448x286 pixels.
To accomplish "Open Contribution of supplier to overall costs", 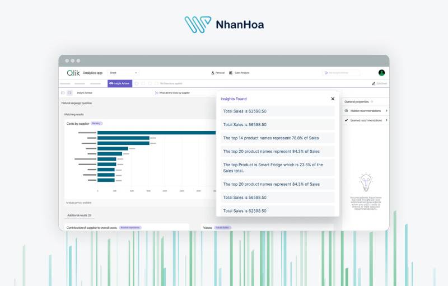I will click(92, 228).
